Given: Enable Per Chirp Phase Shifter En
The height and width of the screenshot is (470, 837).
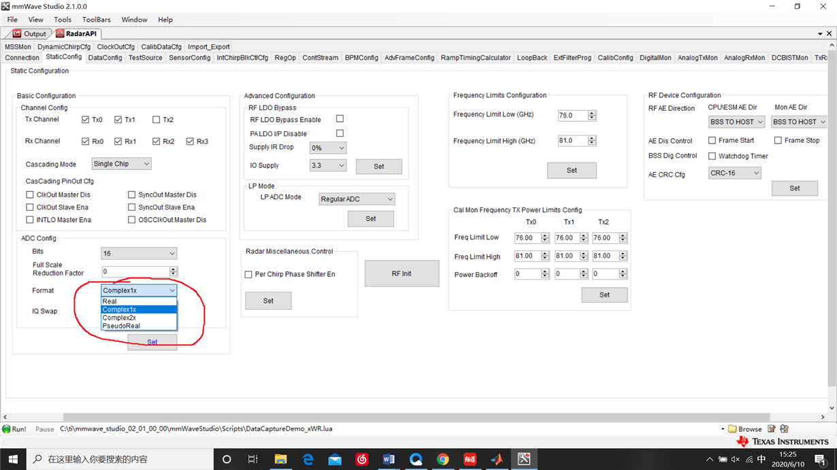Looking at the screenshot, I should (248, 275).
